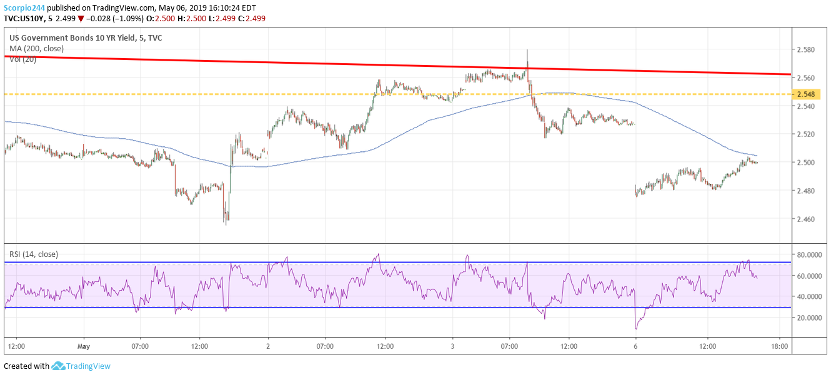Image resolution: width=831 pixels, height=377 pixels.
Task: Click the 80.0000 RSI scale label
Action: pyautogui.click(x=810, y=254)
